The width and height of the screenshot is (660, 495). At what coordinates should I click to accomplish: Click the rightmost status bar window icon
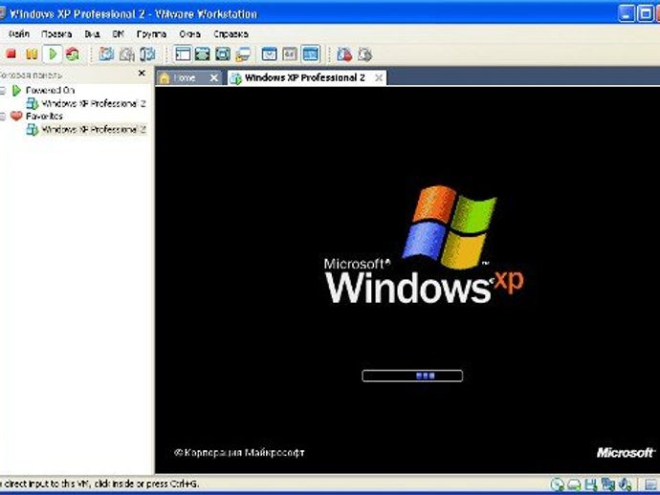click(651, 484)
